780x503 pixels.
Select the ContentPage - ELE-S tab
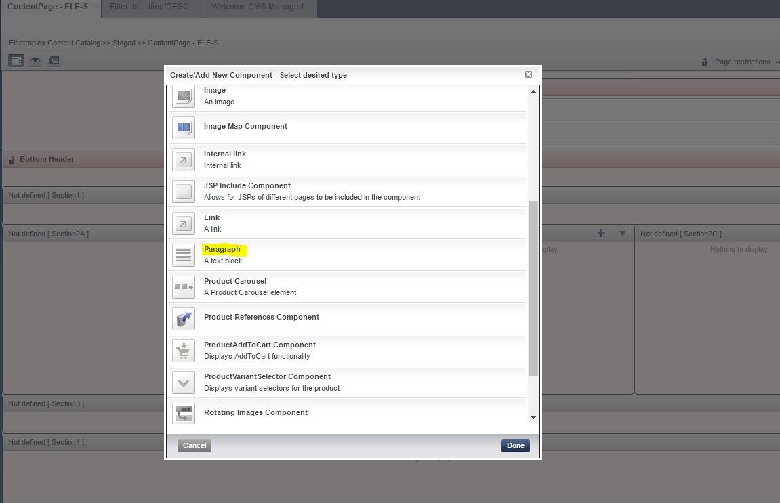[x=47, y=8]
